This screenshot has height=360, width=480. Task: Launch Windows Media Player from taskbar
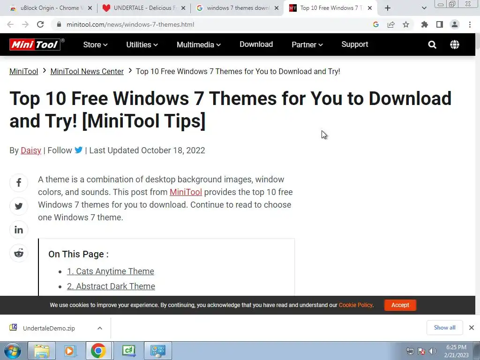point(70,351)
